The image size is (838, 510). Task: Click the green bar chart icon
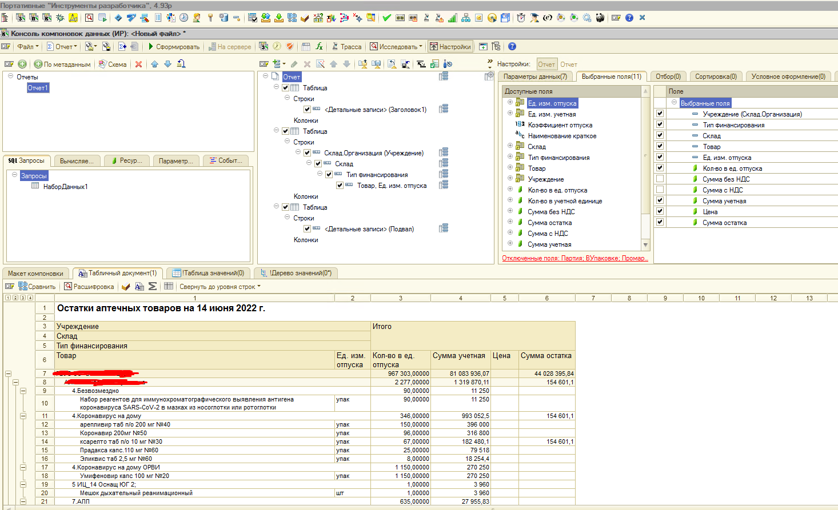453,18
